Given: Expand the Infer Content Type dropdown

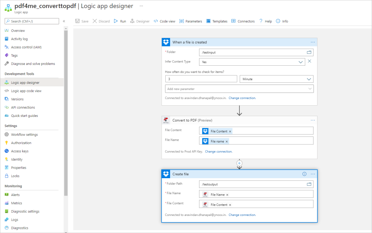Looking at the screenshot, I should point(301,62).
